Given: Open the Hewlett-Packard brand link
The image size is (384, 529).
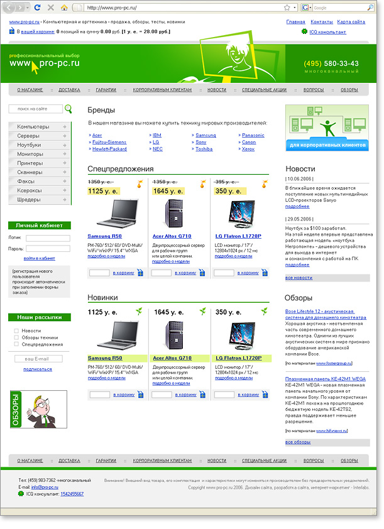Looking at the screenshot, I should coord(109,149).
